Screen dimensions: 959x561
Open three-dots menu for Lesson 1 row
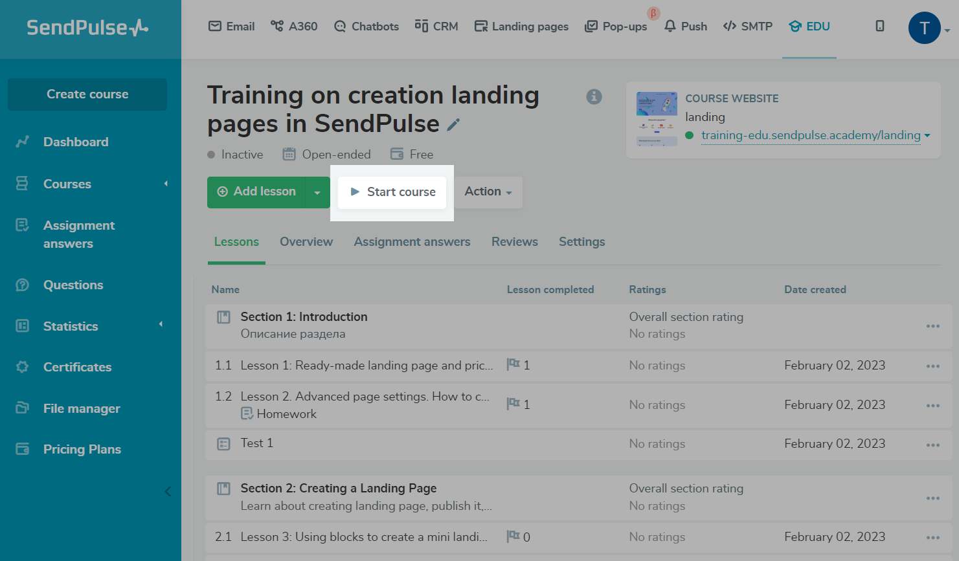(x=932, y=366)
